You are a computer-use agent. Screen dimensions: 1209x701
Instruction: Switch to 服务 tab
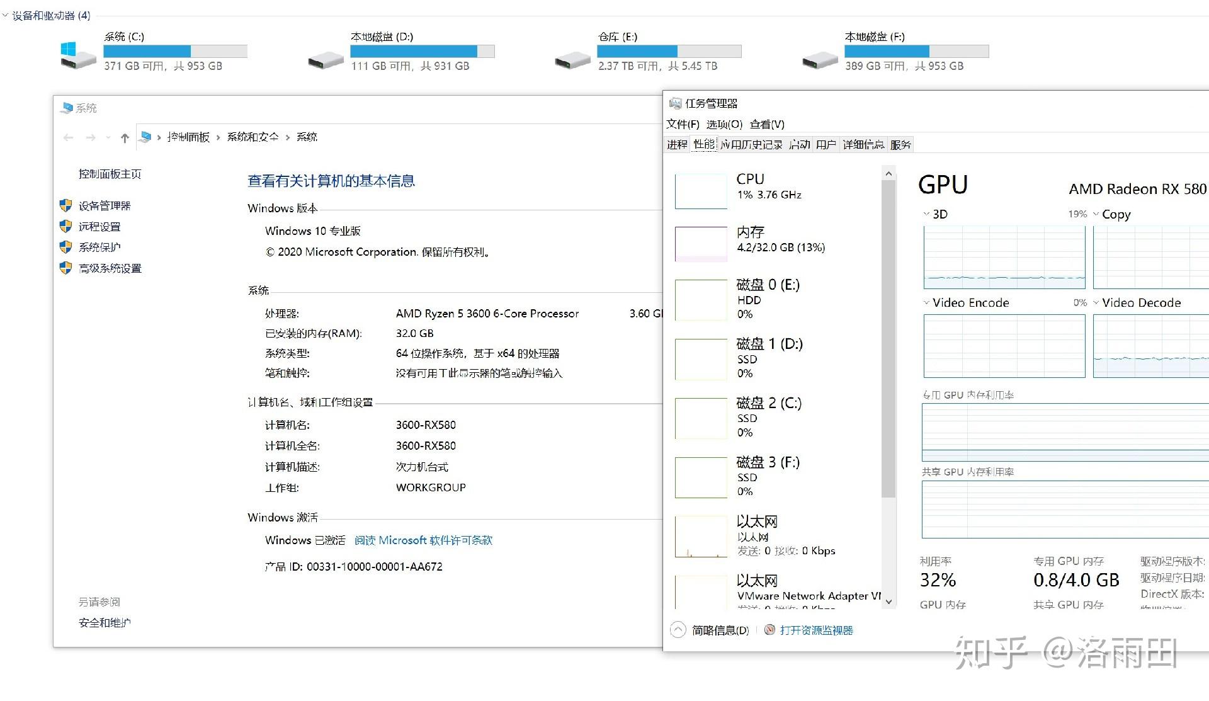click(x=900, y=144)
